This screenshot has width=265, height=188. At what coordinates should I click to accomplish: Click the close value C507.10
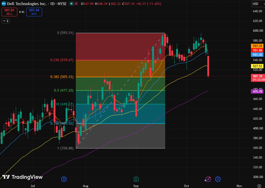pos(128,4)
